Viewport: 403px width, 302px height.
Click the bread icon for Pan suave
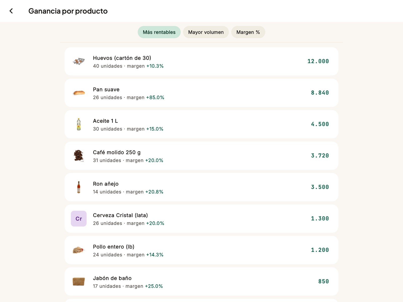point(79,93)
